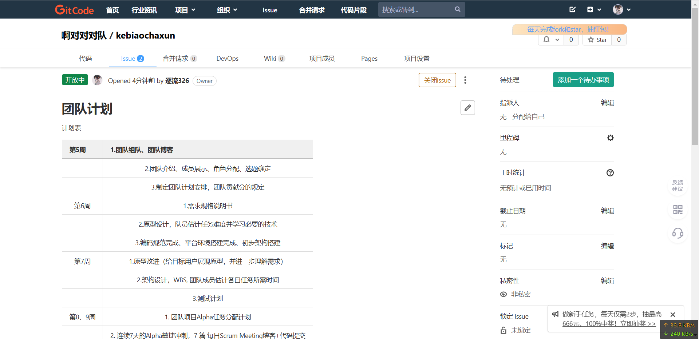The width and height of the screenshot is (699, 339).
Task: Click the feedback suggestion side button
Action: [678, 186]
